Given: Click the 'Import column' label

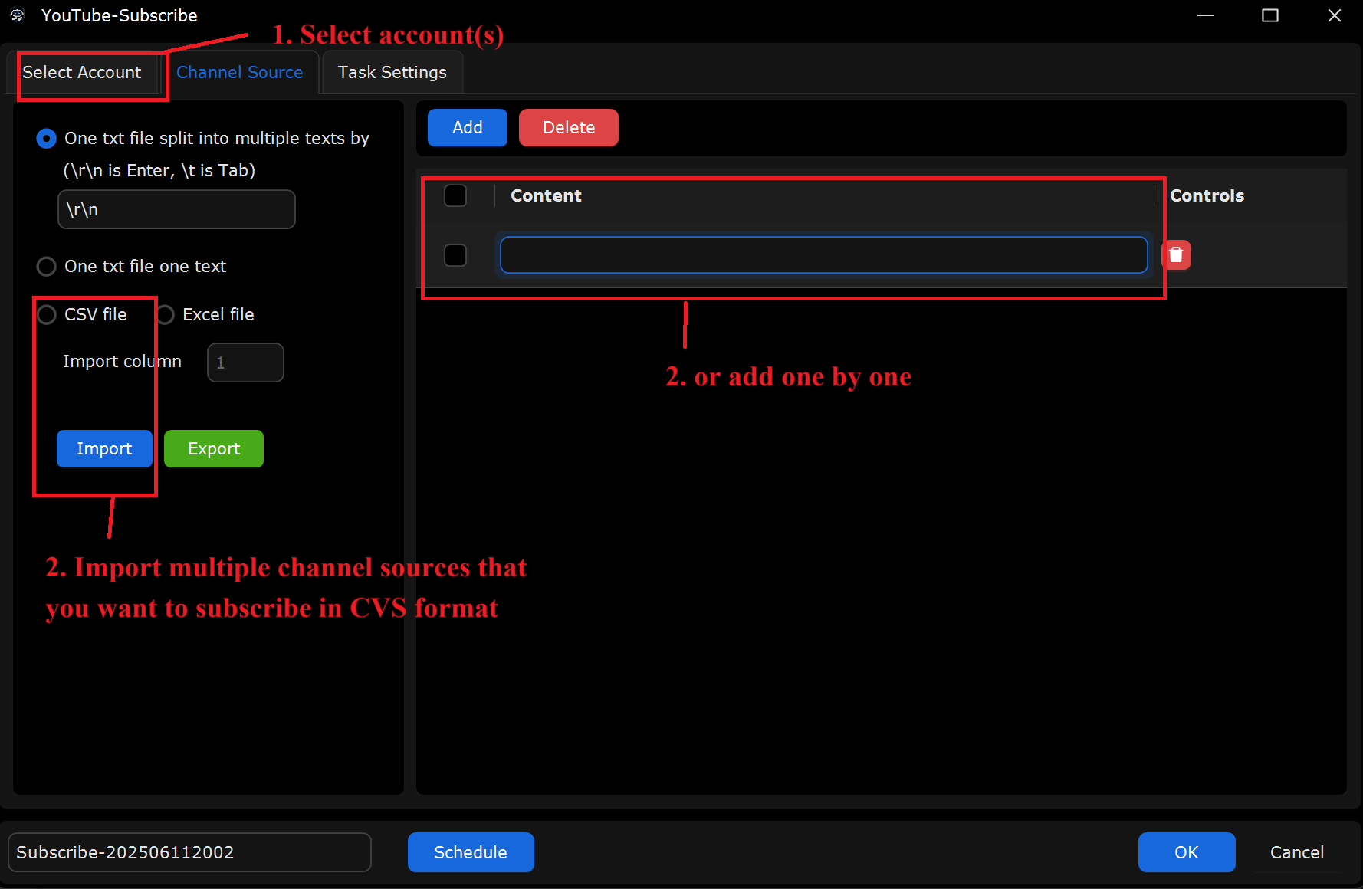Looking at the screenshot, I should click(x=123, y=362).
